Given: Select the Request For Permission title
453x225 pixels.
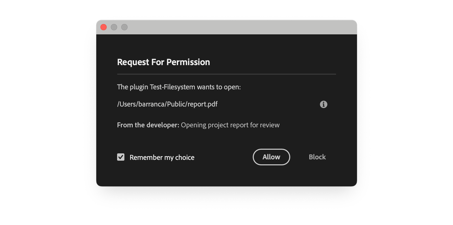Looking at the screenshot, I should [x=164, y=62].
